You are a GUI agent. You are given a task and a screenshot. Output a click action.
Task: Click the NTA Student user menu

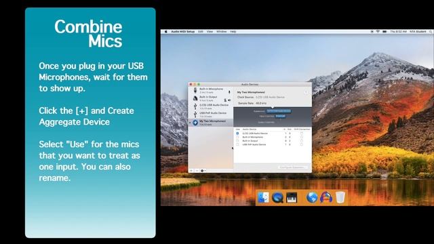[418, 32]
